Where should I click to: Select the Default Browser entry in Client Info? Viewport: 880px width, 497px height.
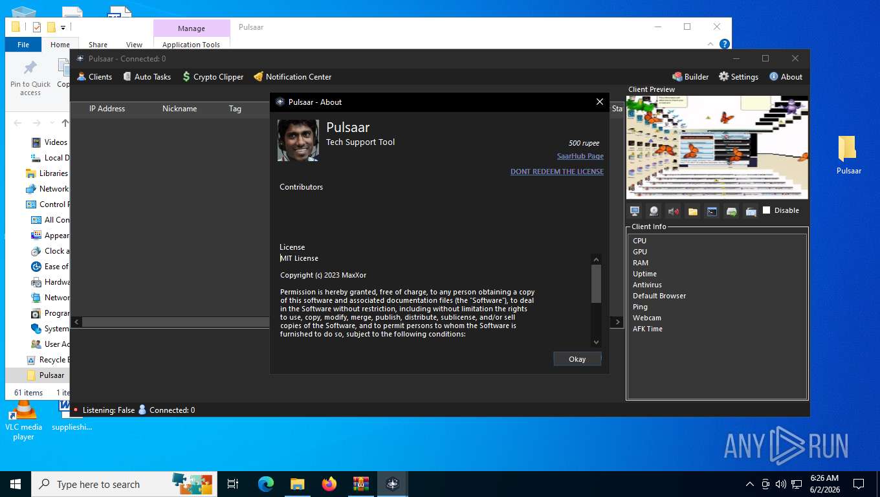click(x=659, y=296)
